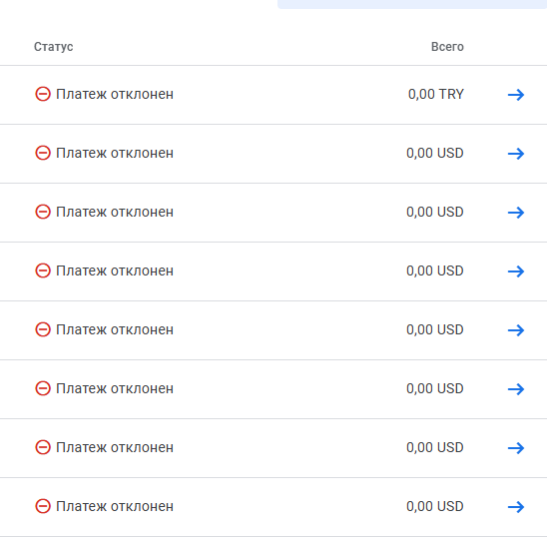This screenshot has height=538, width=547.
Task: Open the seventh payment row's arrow
Action: [516, 448]
